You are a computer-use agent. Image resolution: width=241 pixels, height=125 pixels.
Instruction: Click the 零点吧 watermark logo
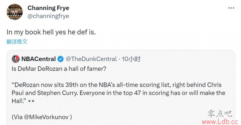[220, 114]
